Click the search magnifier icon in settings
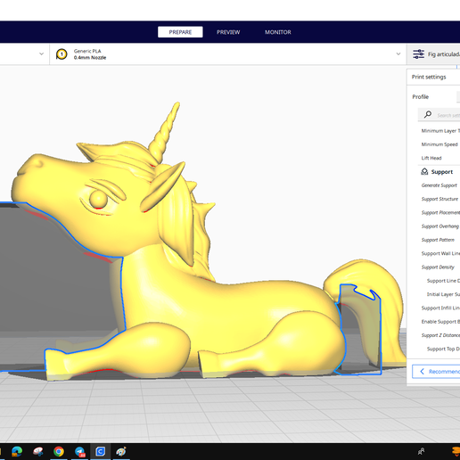 click(x=428, y=114)
